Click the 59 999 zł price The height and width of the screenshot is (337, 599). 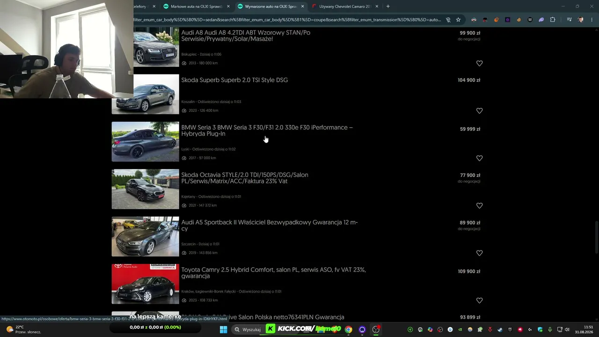coord(470,129)
